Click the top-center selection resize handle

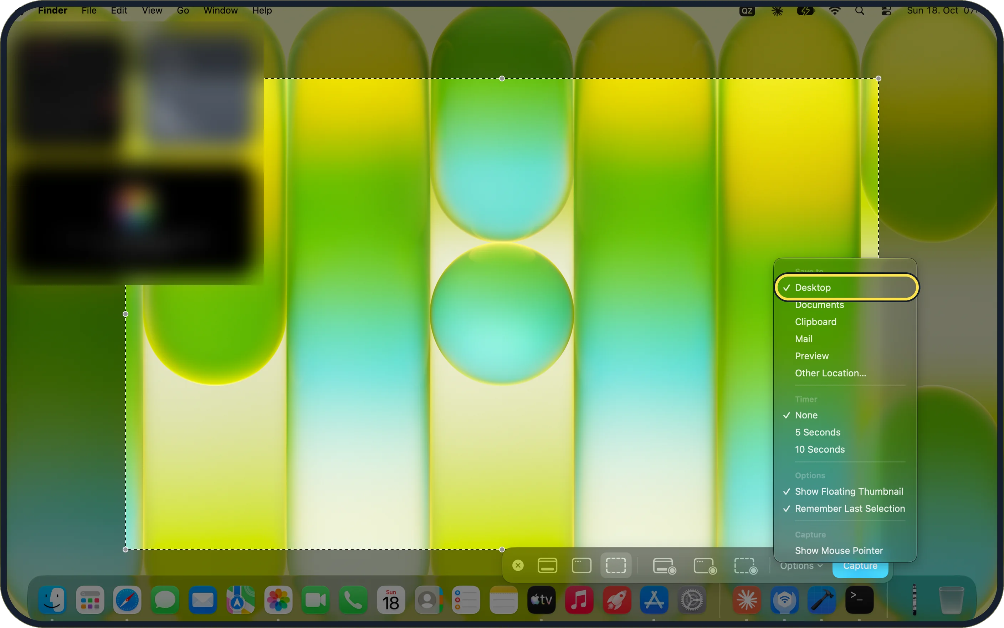click(x=502, y=78)
